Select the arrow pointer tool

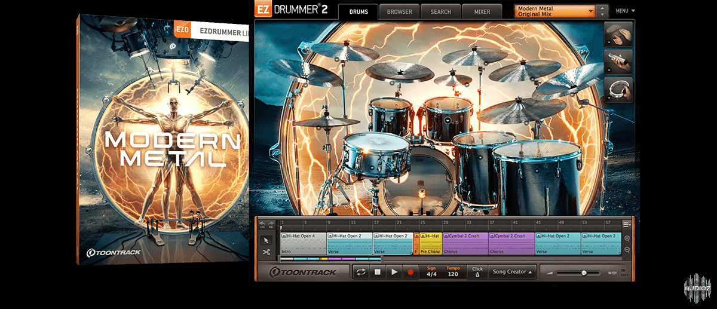(x=266, y=240)
